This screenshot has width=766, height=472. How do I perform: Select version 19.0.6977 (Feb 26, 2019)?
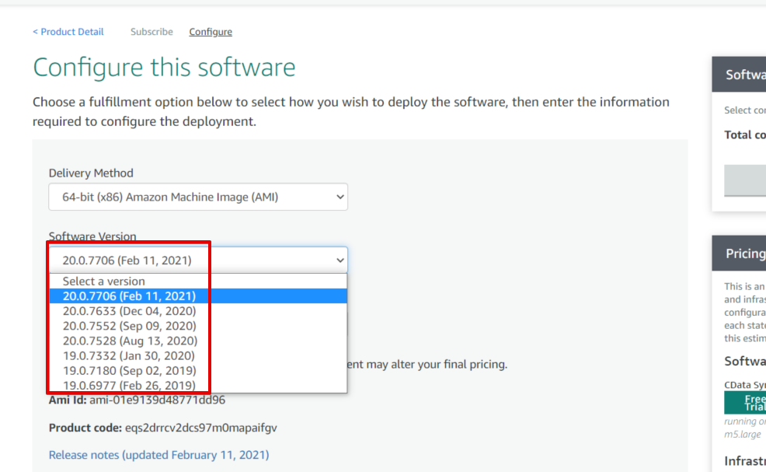click(x=198, y=386)
